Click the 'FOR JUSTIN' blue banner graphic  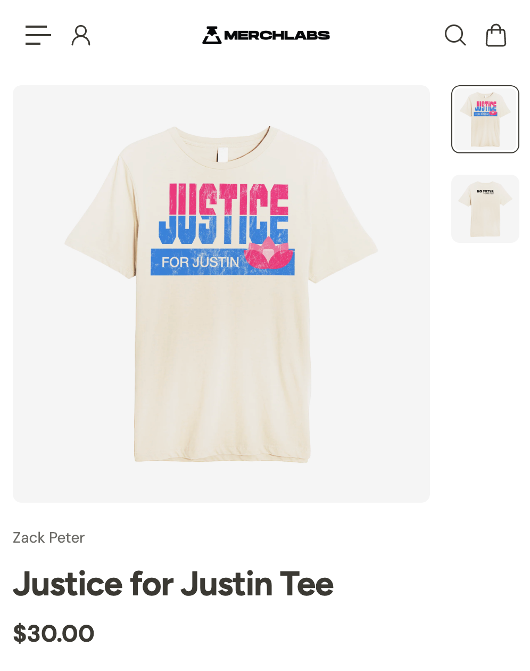point(222,262)
